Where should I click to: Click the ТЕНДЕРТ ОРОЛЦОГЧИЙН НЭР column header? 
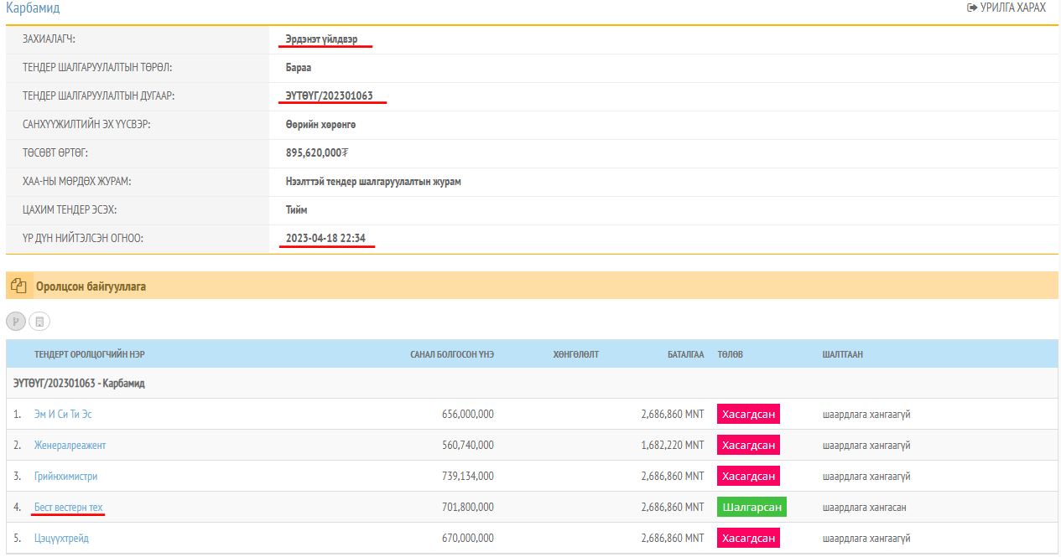[x=89, y=354]
